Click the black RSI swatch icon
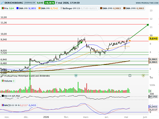 click(x=3, y=96)
